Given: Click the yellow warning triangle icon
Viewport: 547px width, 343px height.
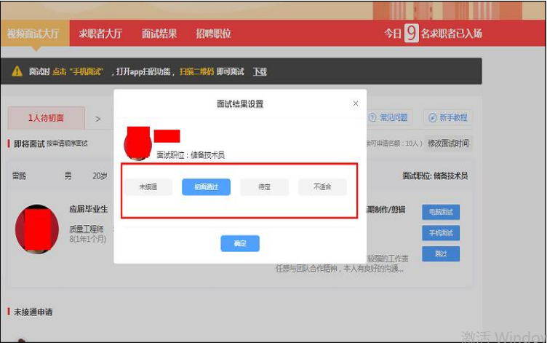Looking at the screenshot, I should point(17,71).
